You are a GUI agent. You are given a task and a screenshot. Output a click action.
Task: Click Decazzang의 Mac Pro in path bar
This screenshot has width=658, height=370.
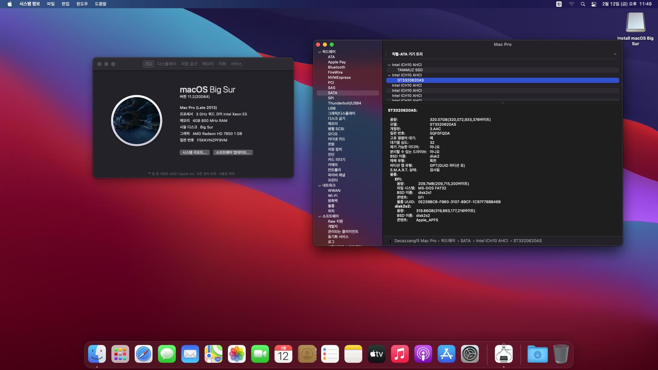415,241
